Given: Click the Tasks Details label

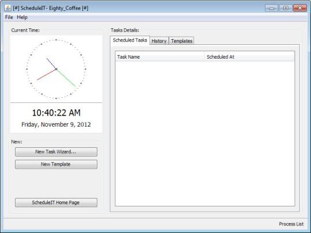Looking at the screenshot, I should (125, 30).
